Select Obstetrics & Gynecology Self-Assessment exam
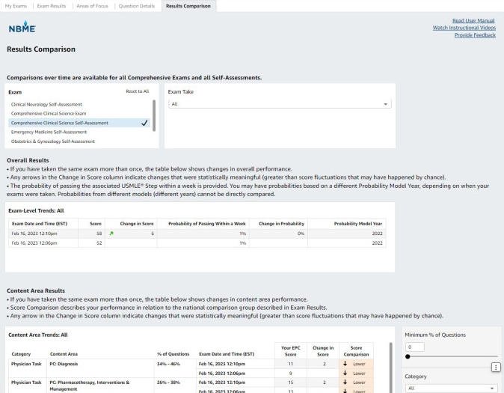Image resolution: width=504 pixels, height=393 pixels. (x=52, y=141)
